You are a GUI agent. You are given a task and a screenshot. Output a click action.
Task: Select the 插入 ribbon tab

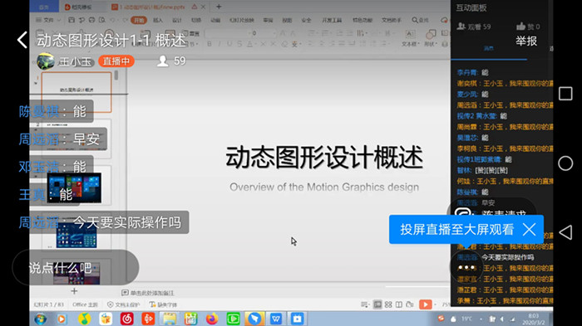tap(158, 20)
